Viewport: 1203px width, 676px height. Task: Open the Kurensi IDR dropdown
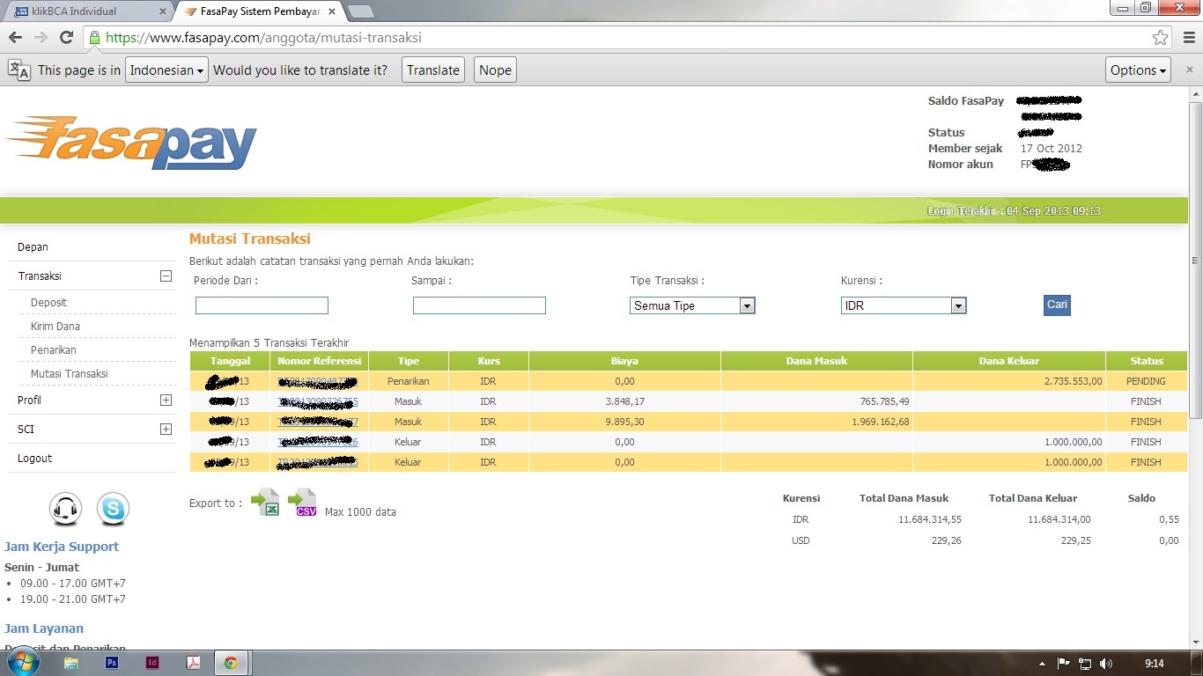(904, 305)
